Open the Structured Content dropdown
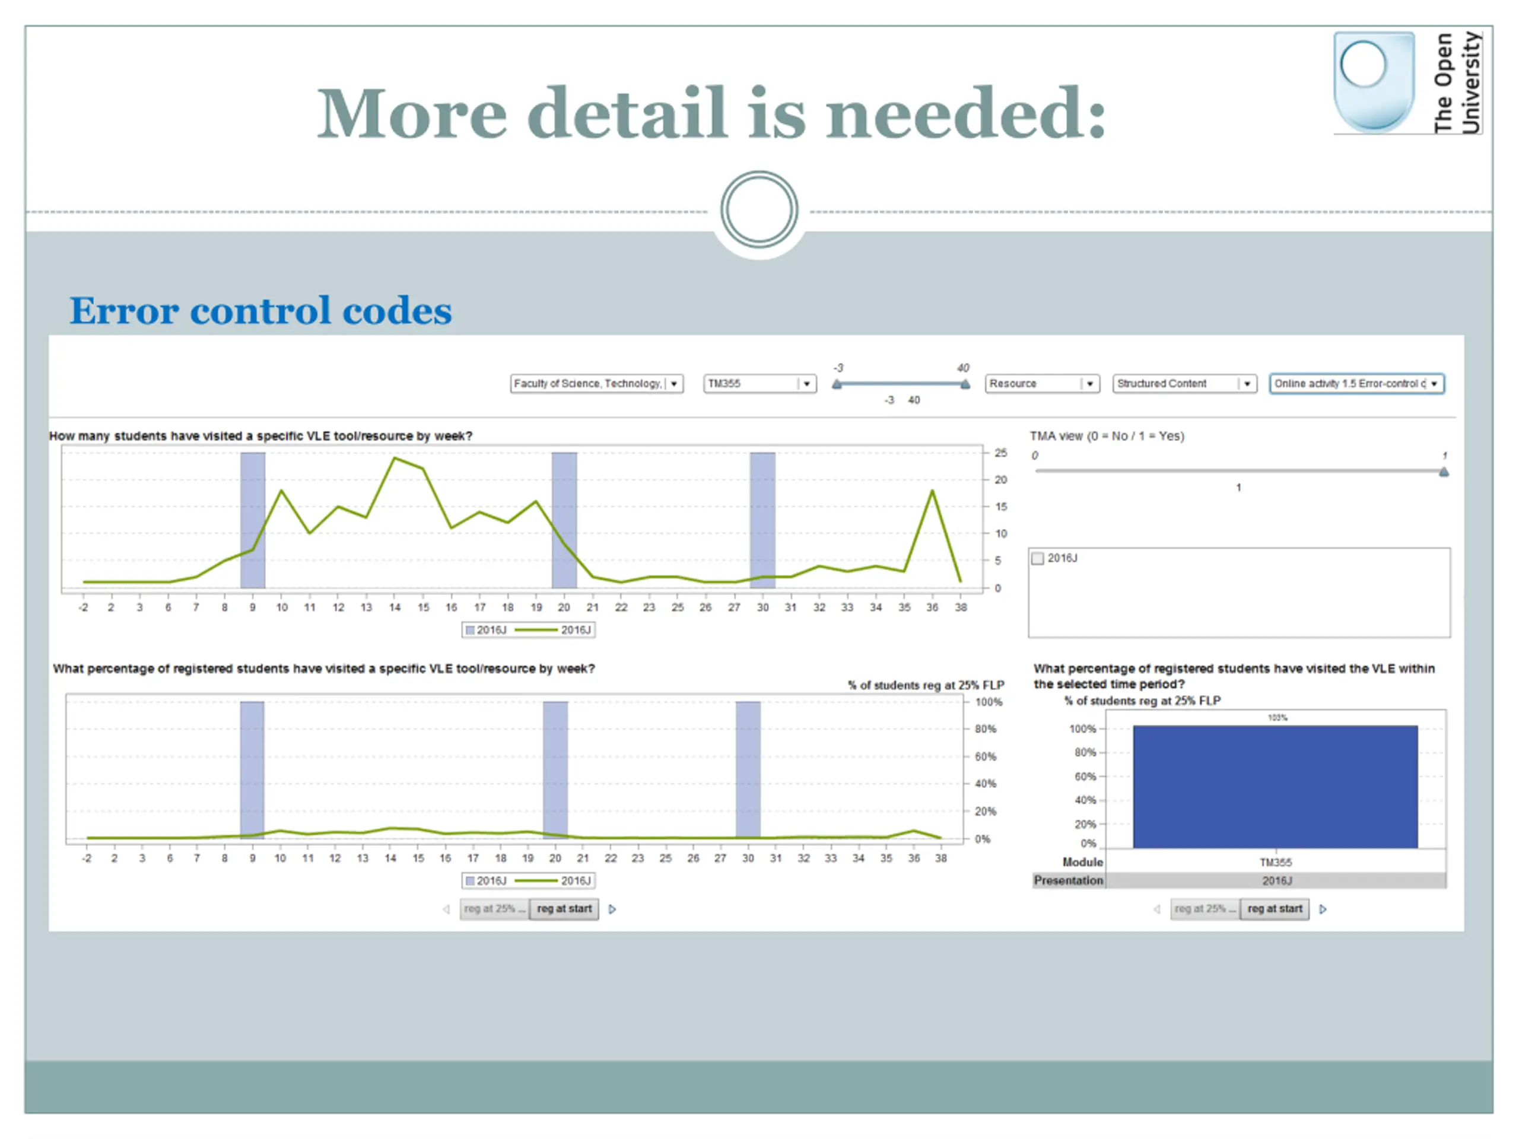This screenshot has height=1139, width=1519. pyautogui.click(x=1184, y=384)
